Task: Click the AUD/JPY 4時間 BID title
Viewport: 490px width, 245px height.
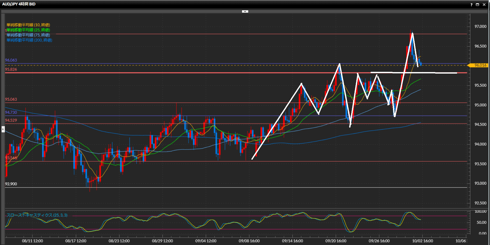Action: click(x=19, y=4)
